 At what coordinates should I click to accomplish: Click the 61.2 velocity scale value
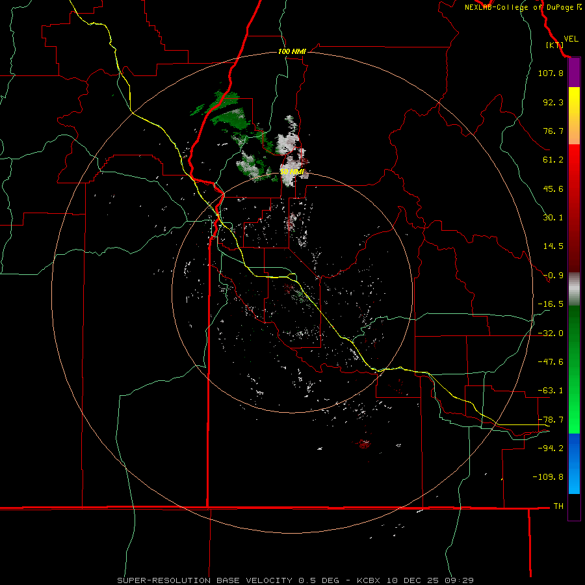pyautogui.click(x=553, y=160)
